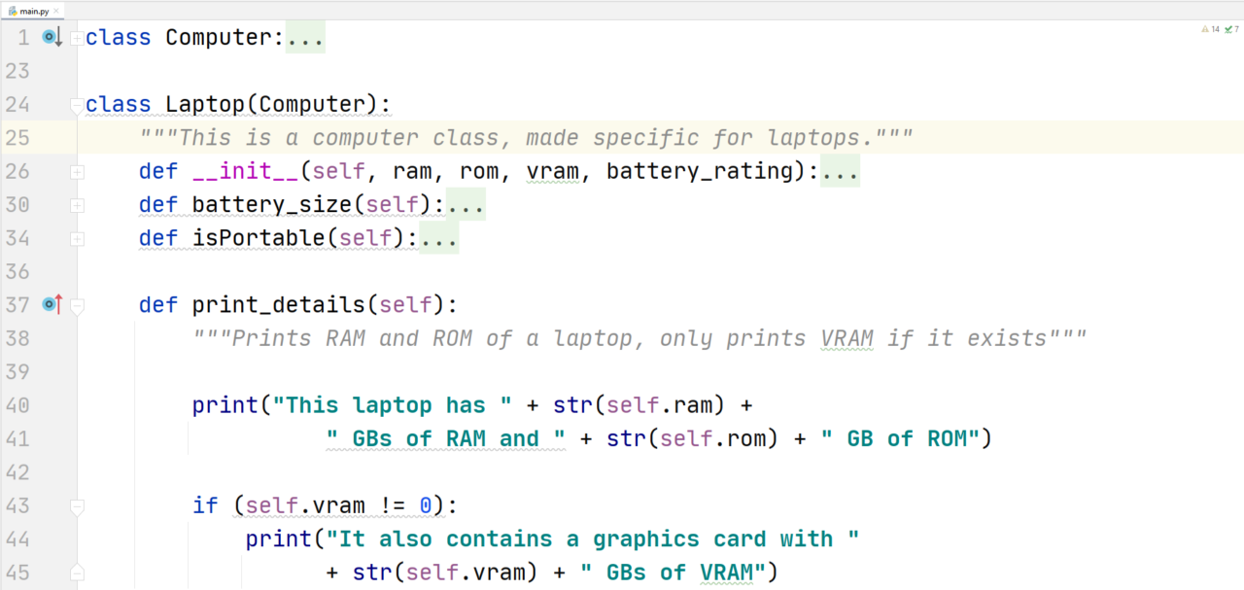This screenshot has width=1244, height=590.
Task: Close the main.py tab
Action: click(56, 10)
